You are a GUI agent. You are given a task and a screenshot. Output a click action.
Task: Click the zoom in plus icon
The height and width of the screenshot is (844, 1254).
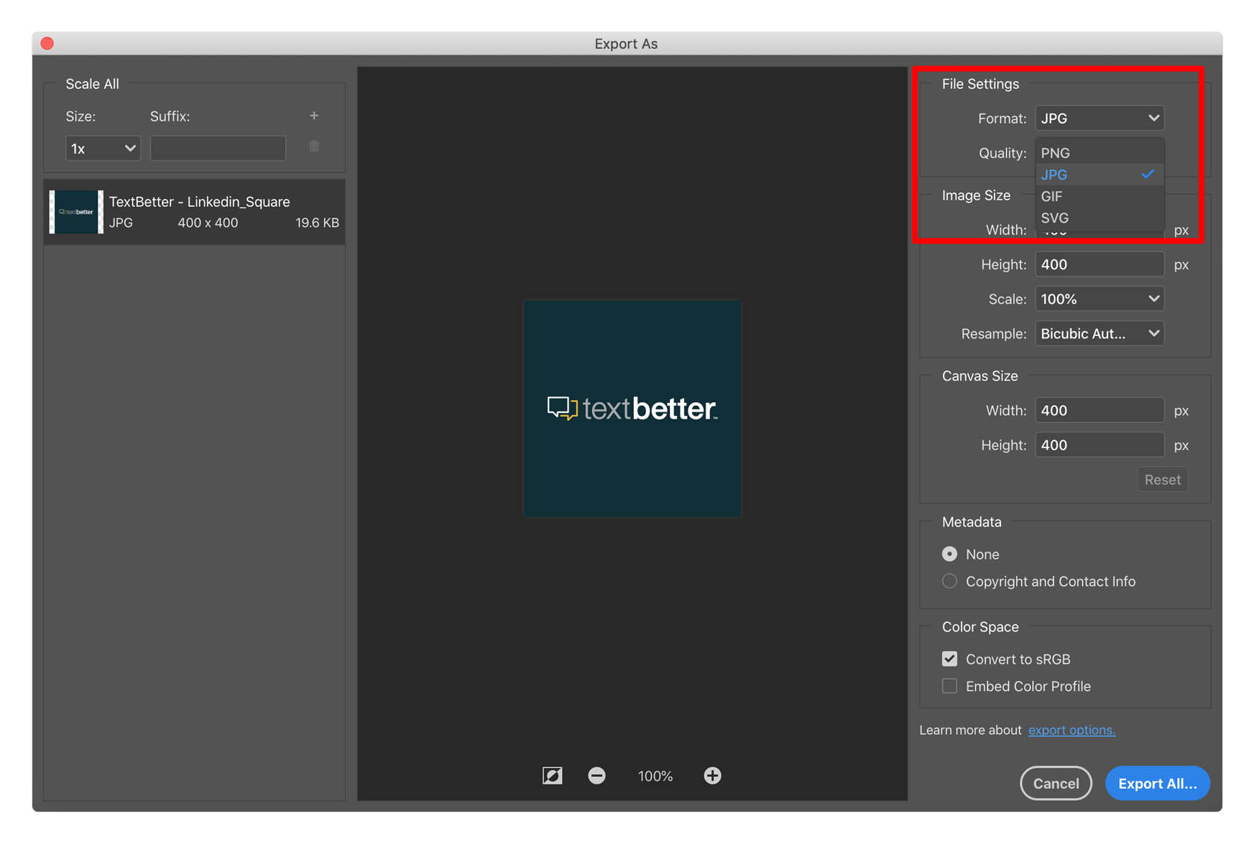coord(712,776)
